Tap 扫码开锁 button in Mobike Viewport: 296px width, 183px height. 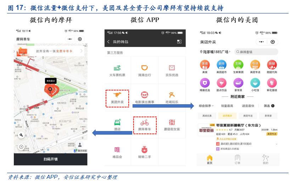51,159
